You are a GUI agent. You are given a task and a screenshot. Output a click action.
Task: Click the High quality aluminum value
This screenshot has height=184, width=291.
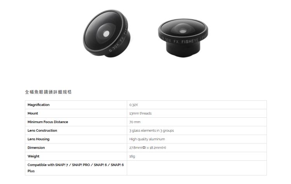coord(147,139)
